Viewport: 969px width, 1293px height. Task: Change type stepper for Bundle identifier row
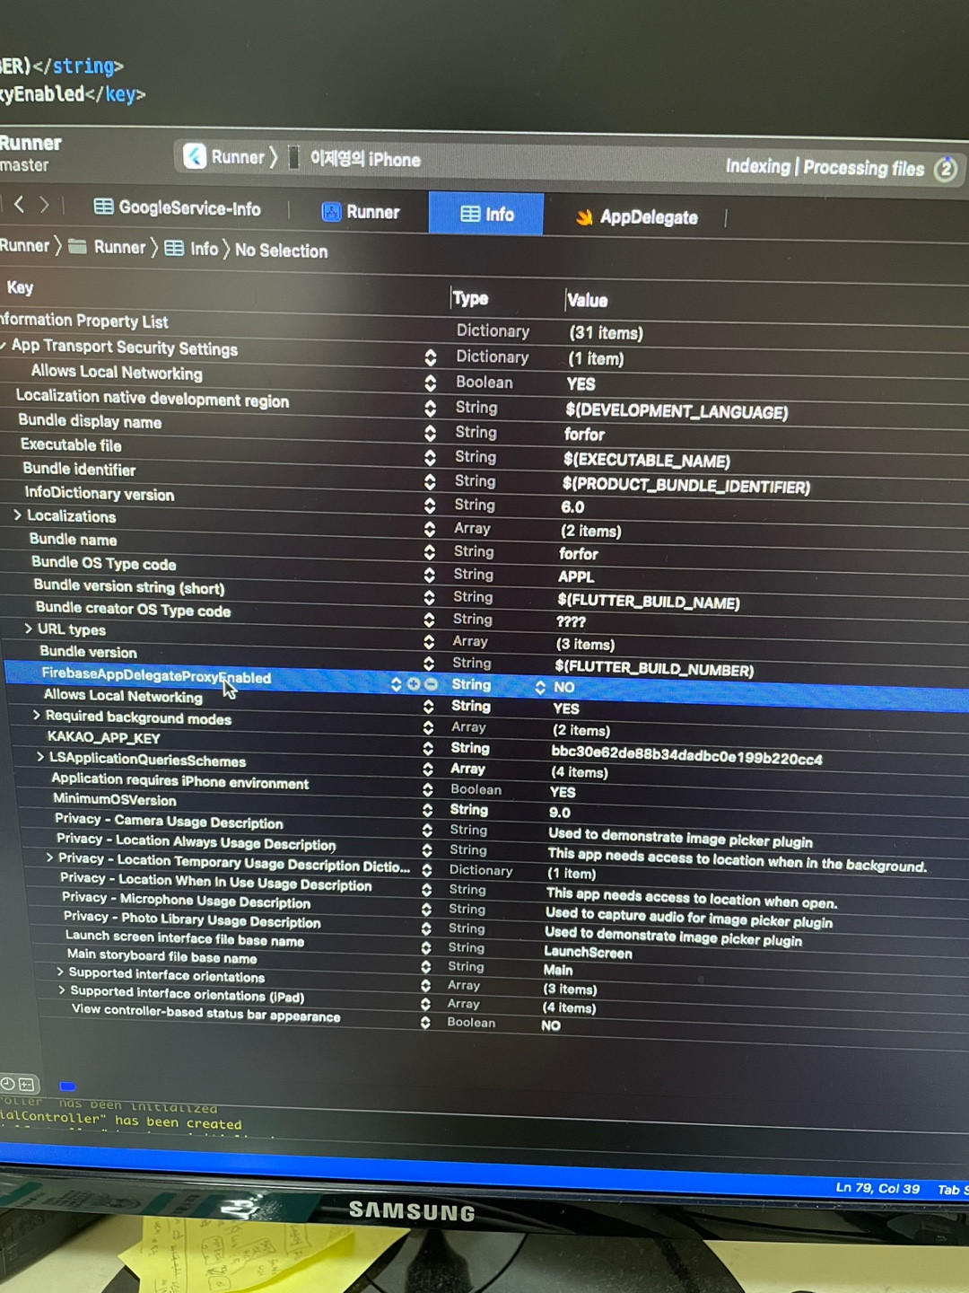click(430, 481)
